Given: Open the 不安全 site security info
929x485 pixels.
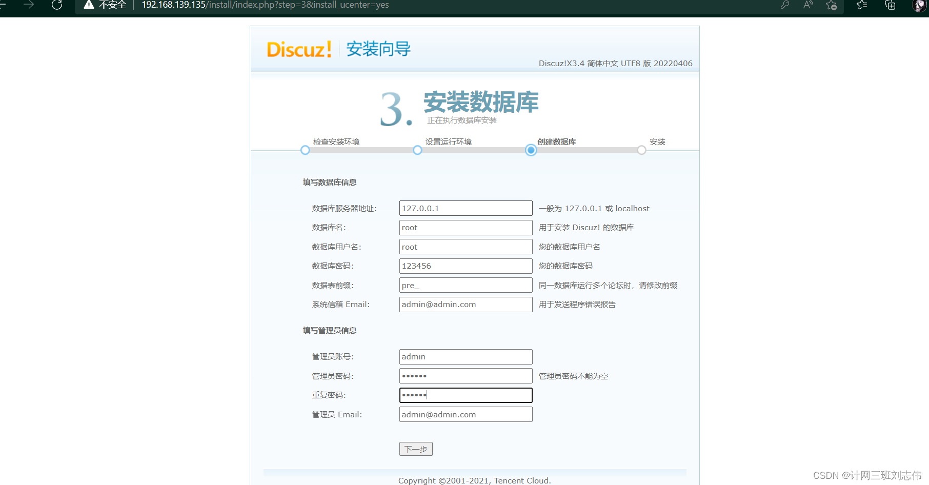Looking at the screenshot, I should 103,5.
